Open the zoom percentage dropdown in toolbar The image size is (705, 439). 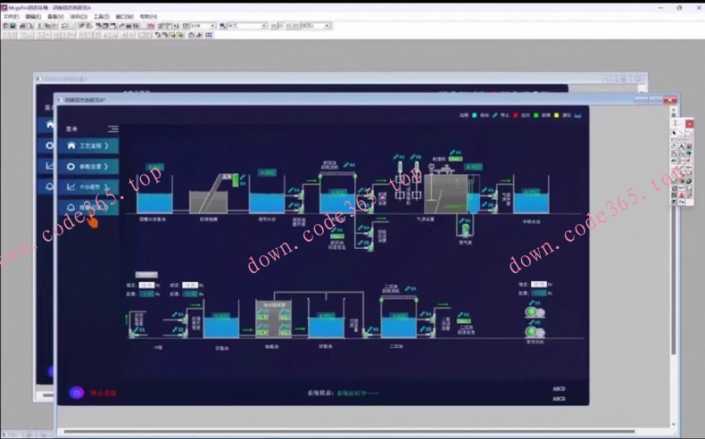click(x=212, y=26)
